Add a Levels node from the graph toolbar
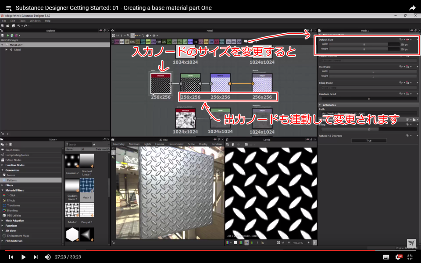This screenshot has width=421, height=263. tap(185, 42)
